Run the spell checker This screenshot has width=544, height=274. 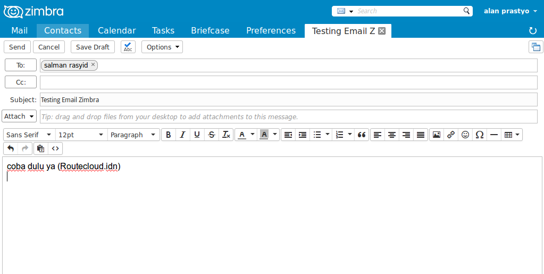128,47
